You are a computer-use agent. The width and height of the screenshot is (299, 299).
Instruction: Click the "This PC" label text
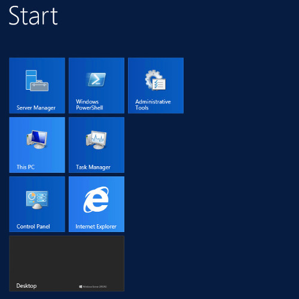click(x=26, y=167)
